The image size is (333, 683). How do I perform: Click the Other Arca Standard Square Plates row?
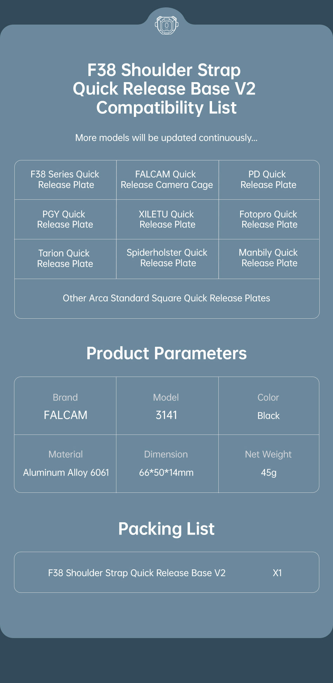[x=166, y=298]
